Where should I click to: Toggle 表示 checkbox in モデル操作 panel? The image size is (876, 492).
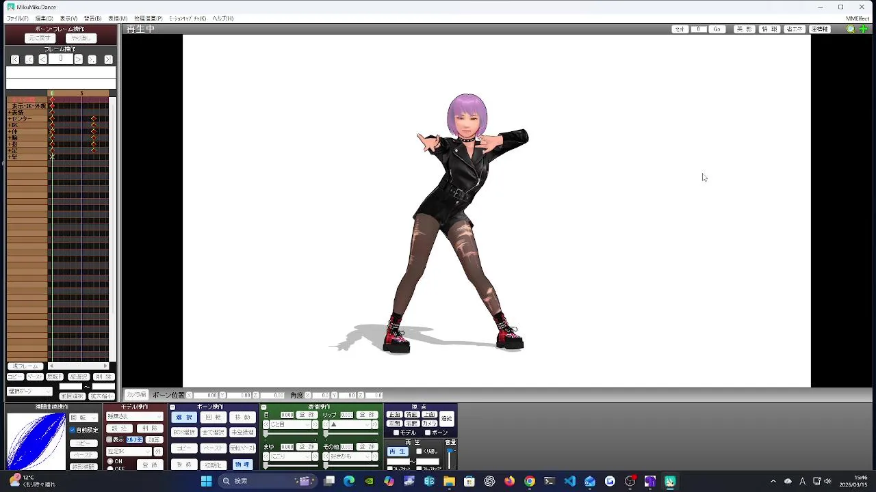(109, 439)
